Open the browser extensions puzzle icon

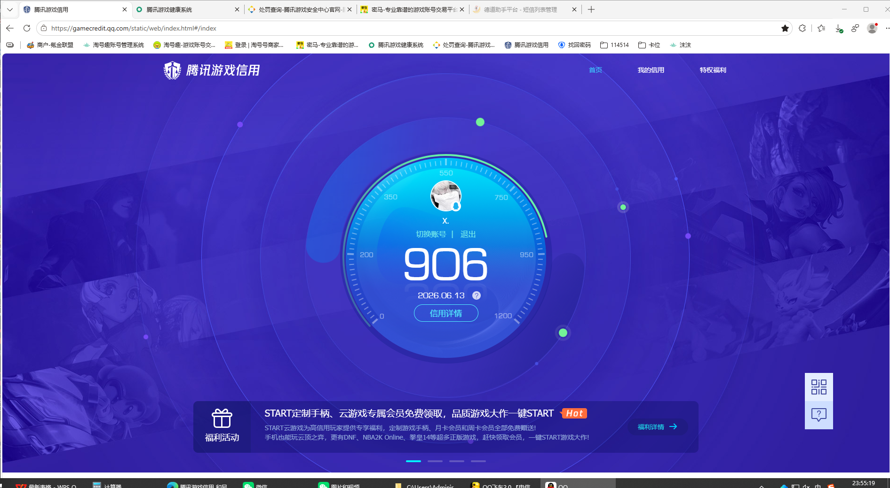click(x=803, y=28)
